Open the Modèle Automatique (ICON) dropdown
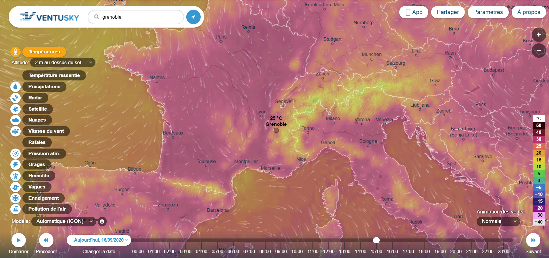Screen dimensions: 549x258 pyautogui.click(x=64, y=221)
